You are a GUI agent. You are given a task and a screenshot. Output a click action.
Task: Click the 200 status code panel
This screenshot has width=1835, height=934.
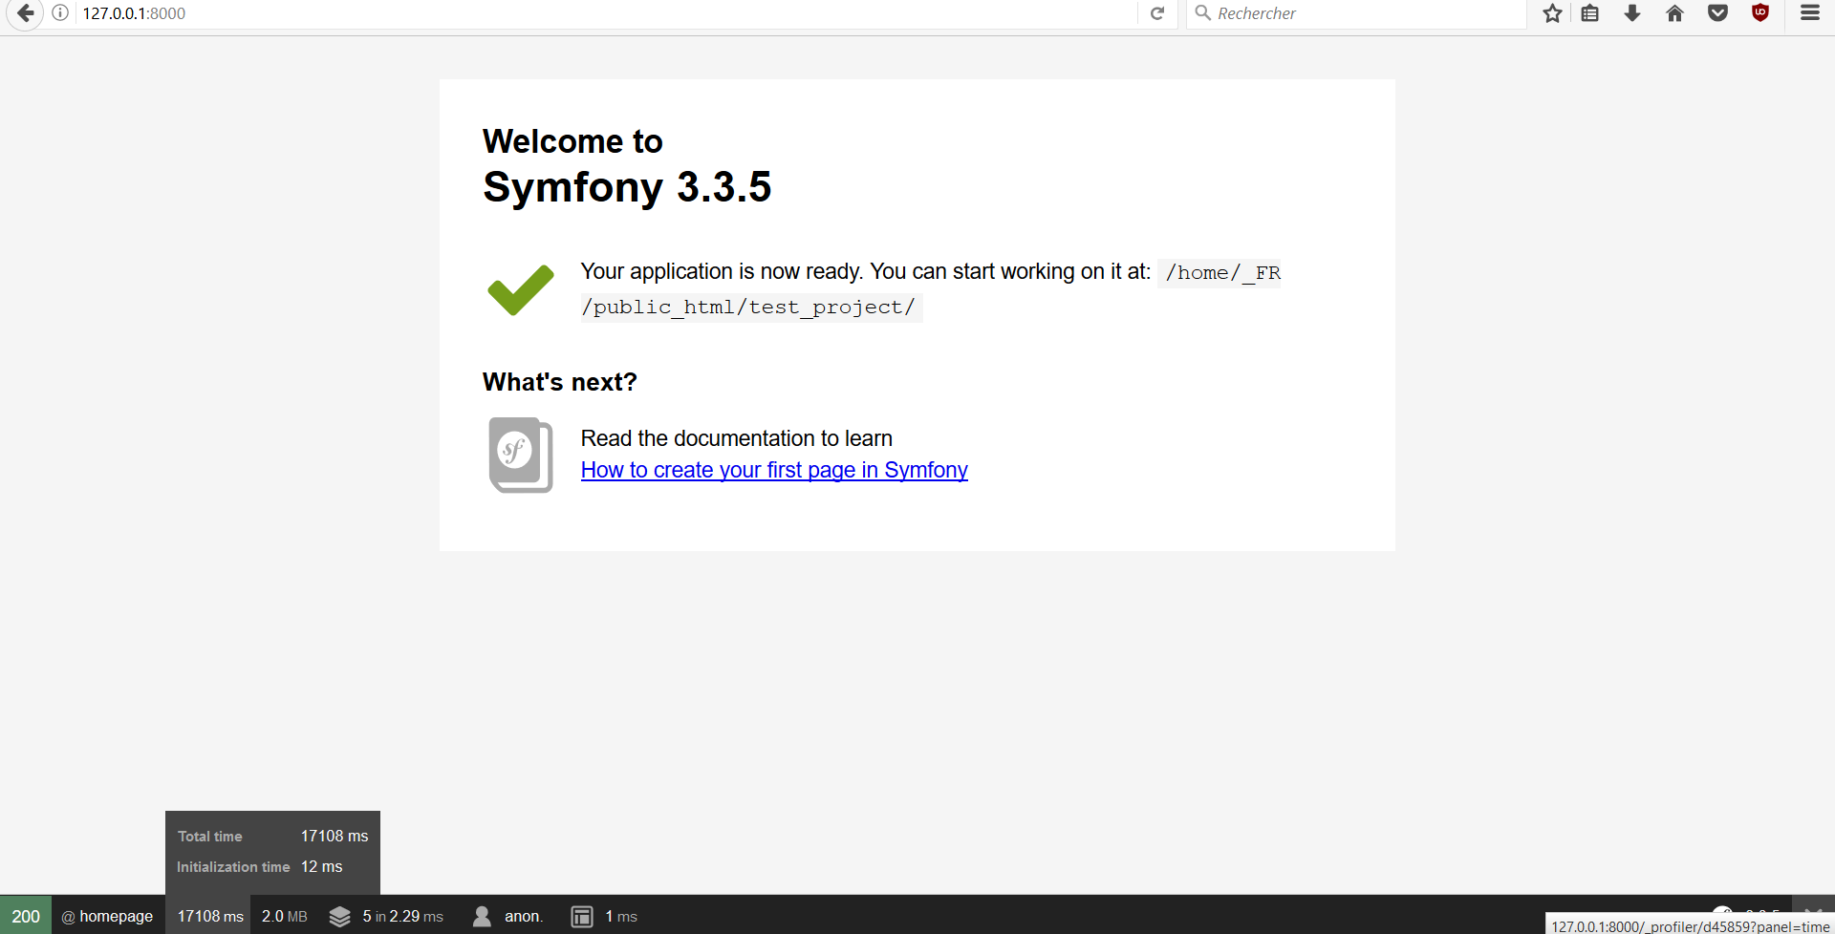coord(26,917)
